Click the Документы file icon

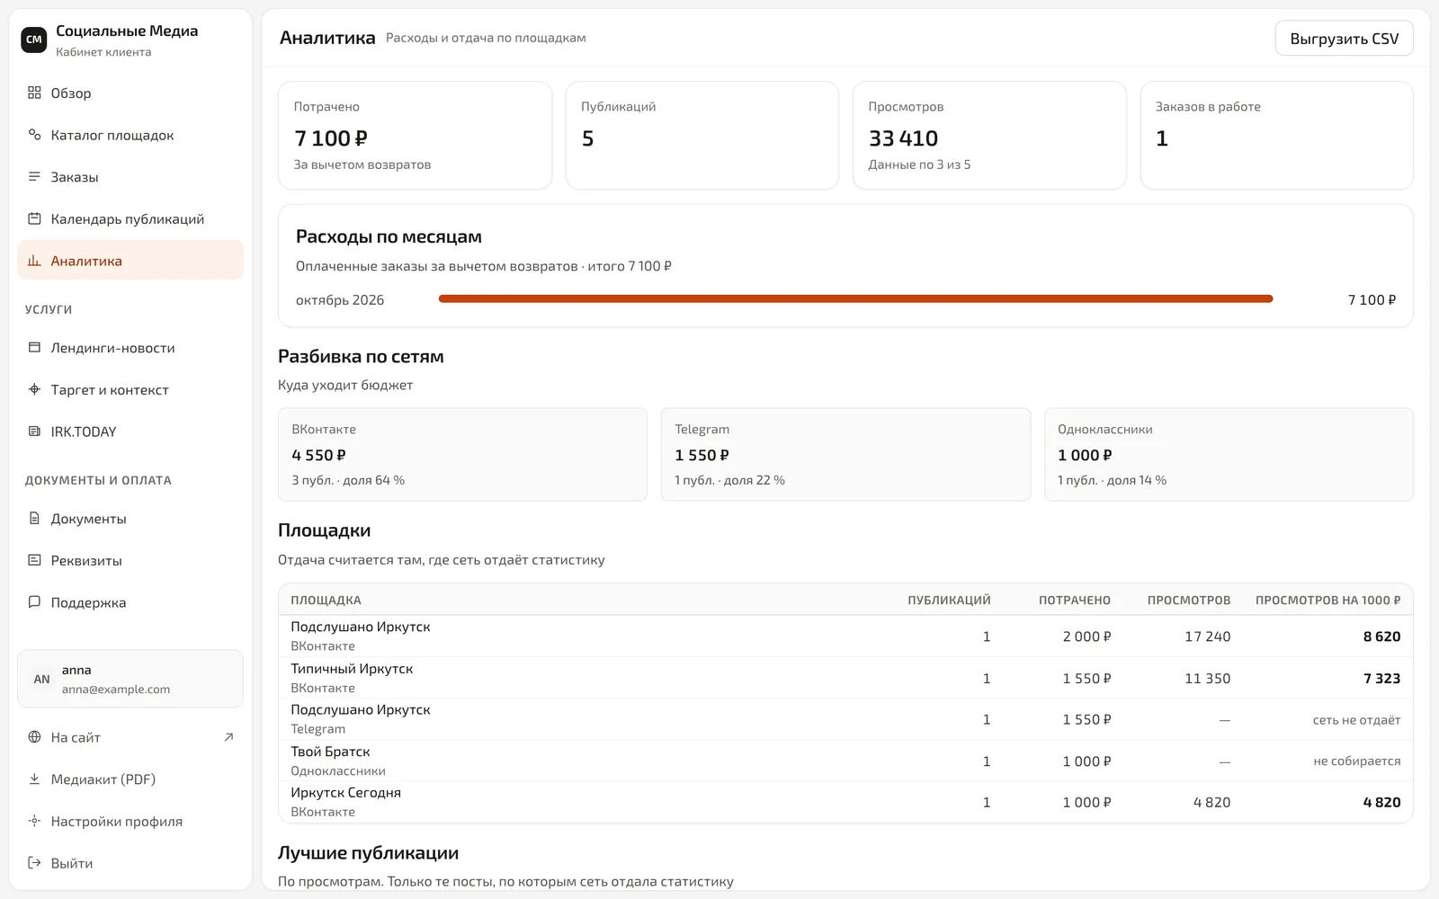click(34, 519)
